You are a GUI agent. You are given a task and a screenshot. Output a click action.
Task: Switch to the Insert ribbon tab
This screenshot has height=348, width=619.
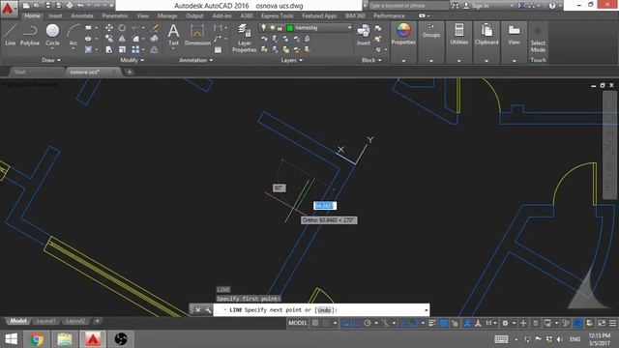click(56, 15)
